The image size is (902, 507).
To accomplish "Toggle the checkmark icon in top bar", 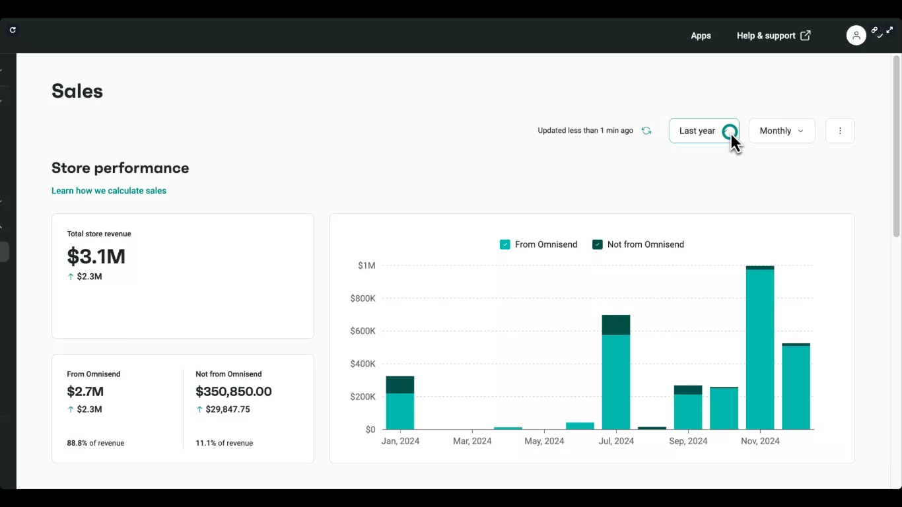I will 880,36.
